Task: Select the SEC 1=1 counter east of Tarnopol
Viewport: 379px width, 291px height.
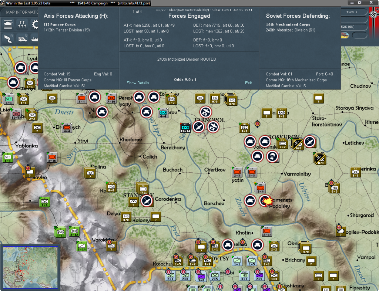Action: [x=244, y=128]
